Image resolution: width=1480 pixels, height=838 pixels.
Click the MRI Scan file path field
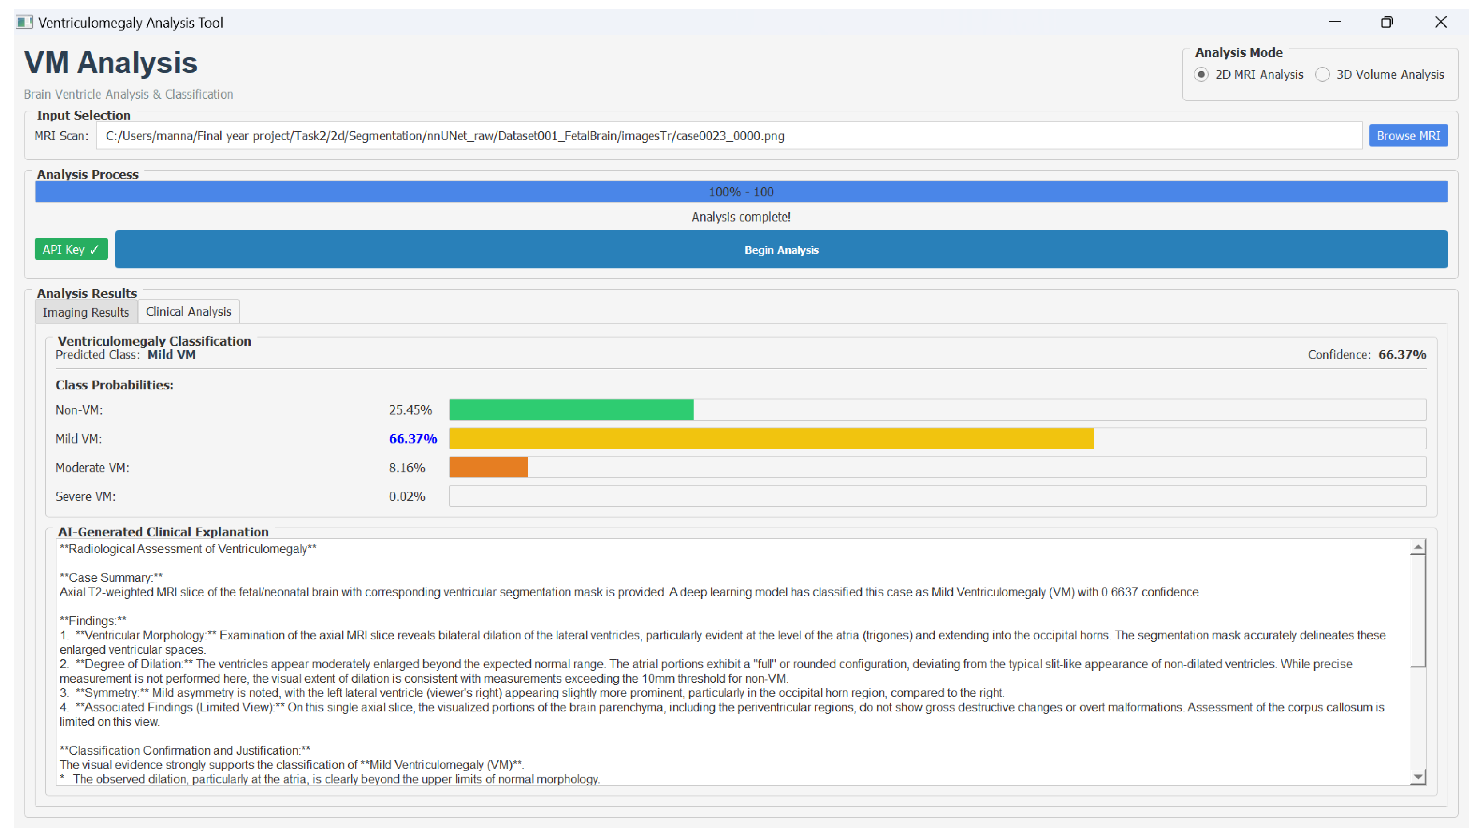(x=728, y=136)
